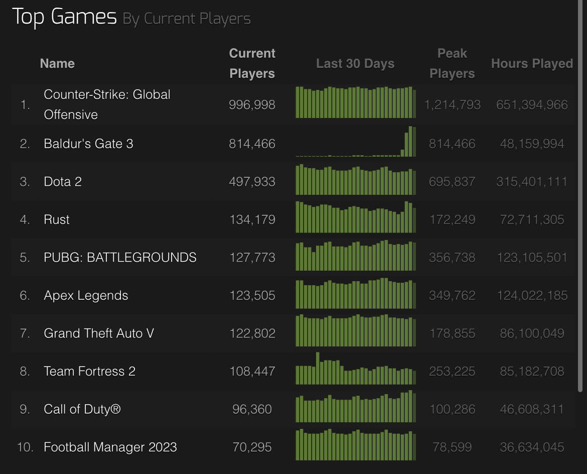Open the PUBG: BATTLEGROUNDS page

120,258
